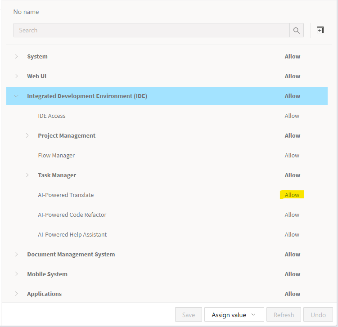
Task: Collapse the Integrated Development Environment node
Action: [x=17, y=96]
